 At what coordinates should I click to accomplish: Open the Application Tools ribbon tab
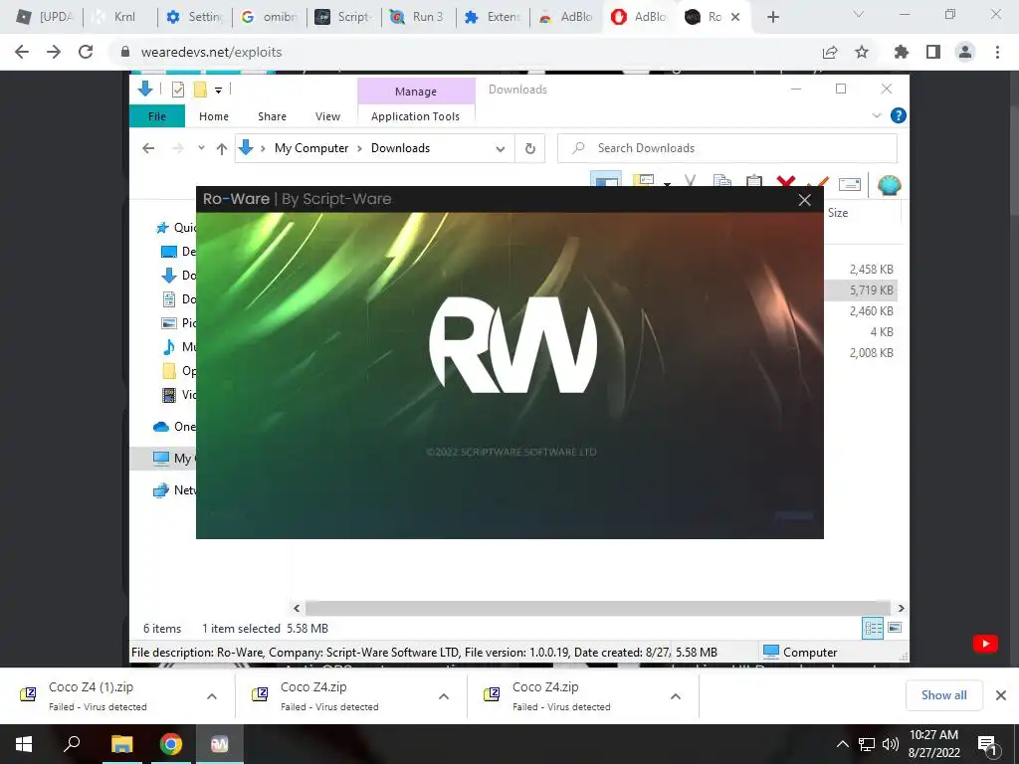pyautogui.click(x=415, y=116)
